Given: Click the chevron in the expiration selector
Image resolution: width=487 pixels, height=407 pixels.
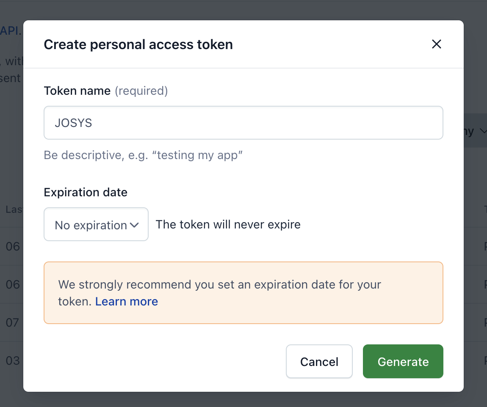Looking at the screenshot, I should click(134, 225).
